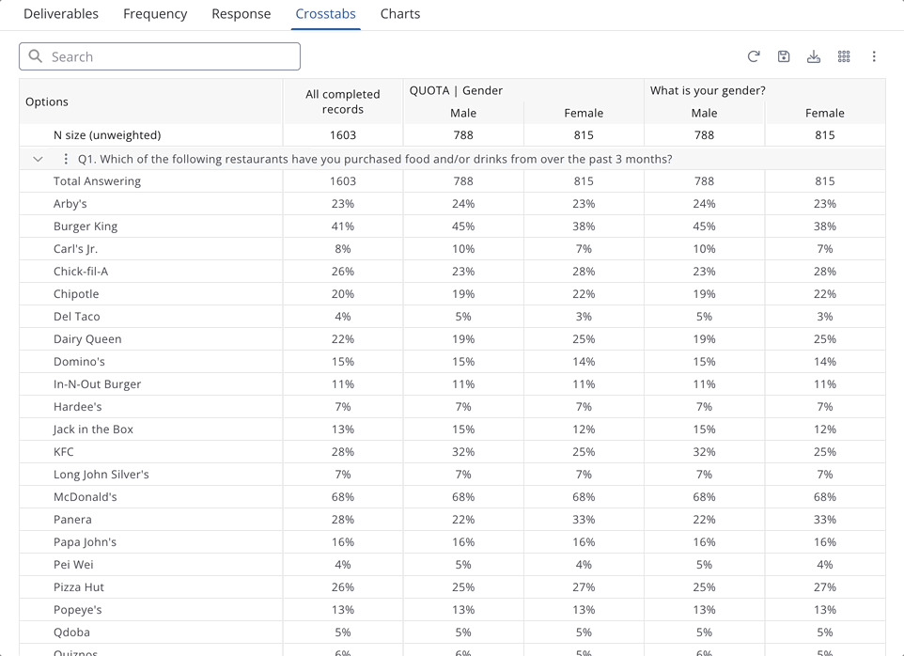Click the 'What is your gender?' header
904x656 pixels.
pos(708,90)
